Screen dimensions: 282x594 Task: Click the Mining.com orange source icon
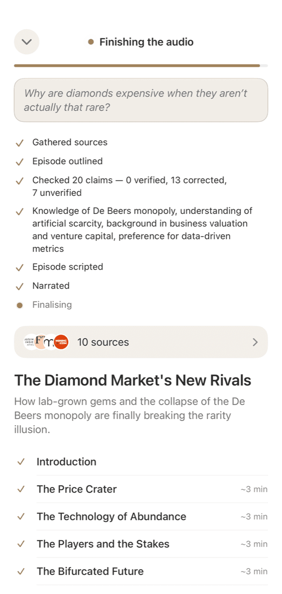[x=61, y=342]
